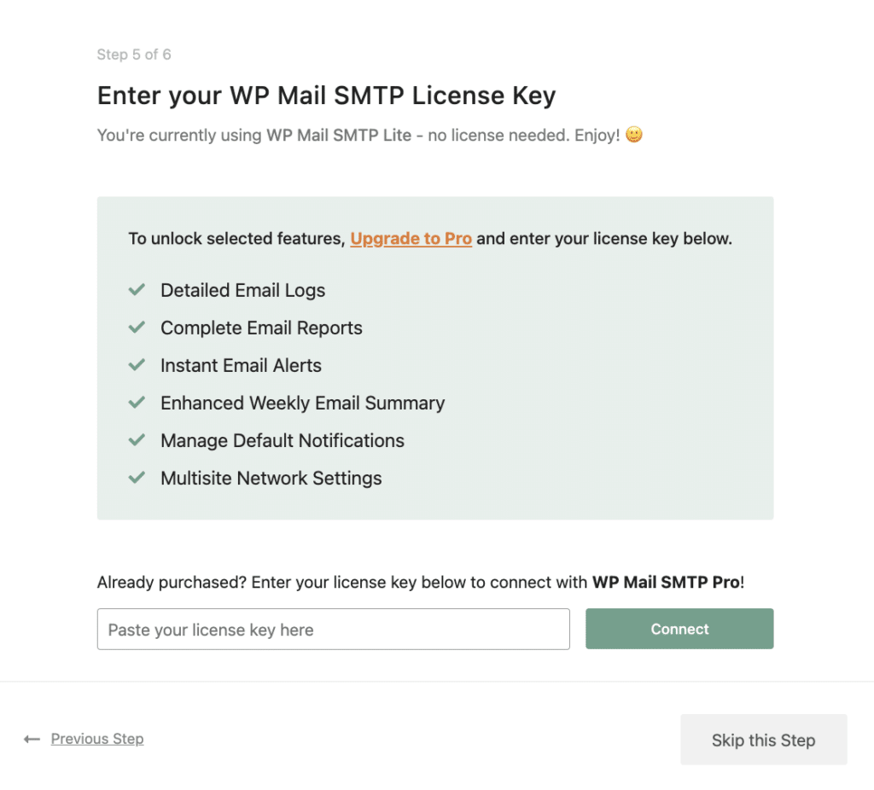Click the Step 5 of 6 indicator
Image resolution: width=874 pixels, height=790 pixels.
click(x=134, y=54)
